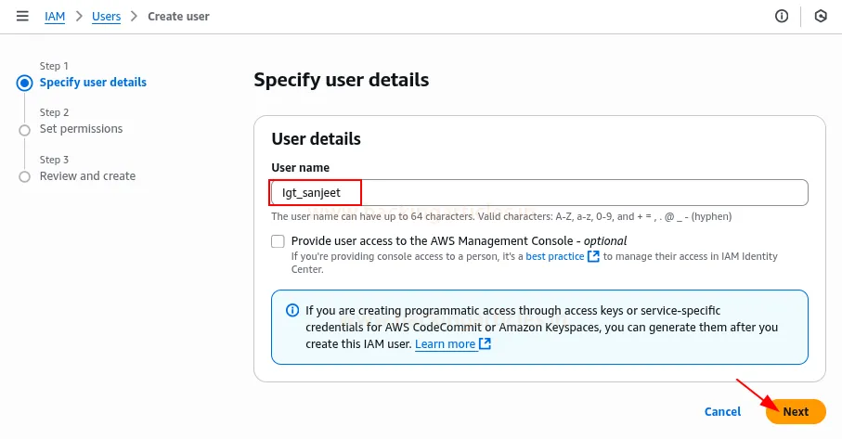Image resolution: width=842 pixels, height=439 pixels.
Task: Open the hamburger navigation menu
Action: point(22,16)
